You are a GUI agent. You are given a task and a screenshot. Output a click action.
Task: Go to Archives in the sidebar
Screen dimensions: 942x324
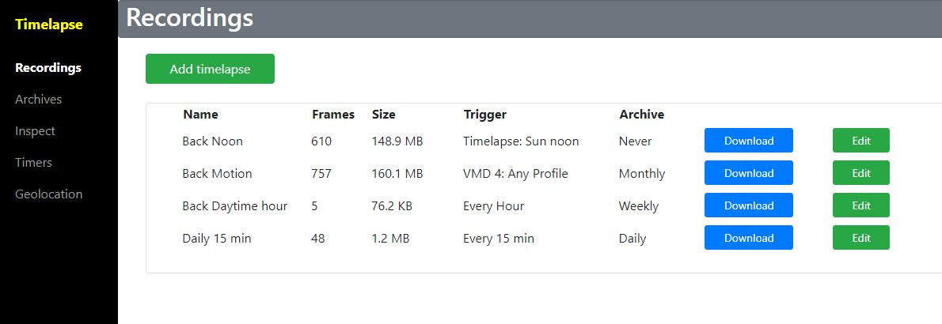tap(38, 100)
